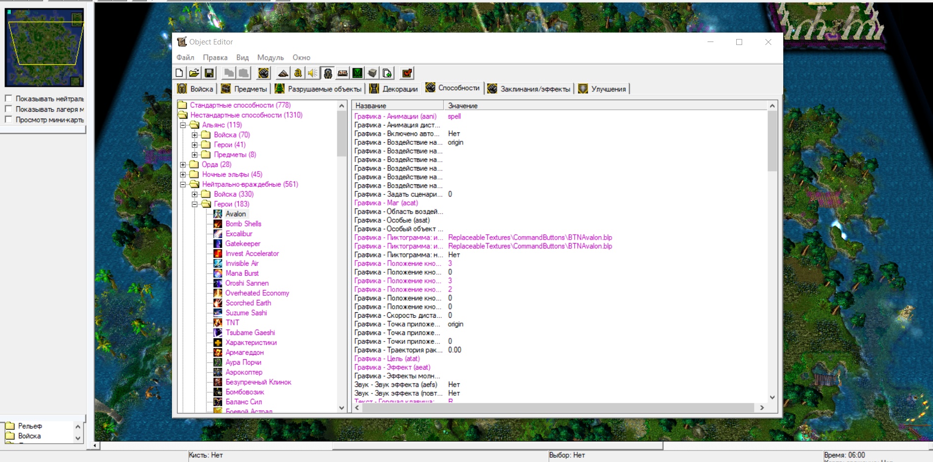Click the minimap thumbnail in the main editor
The height and width of the screenshot is (462, 933).
44,47
